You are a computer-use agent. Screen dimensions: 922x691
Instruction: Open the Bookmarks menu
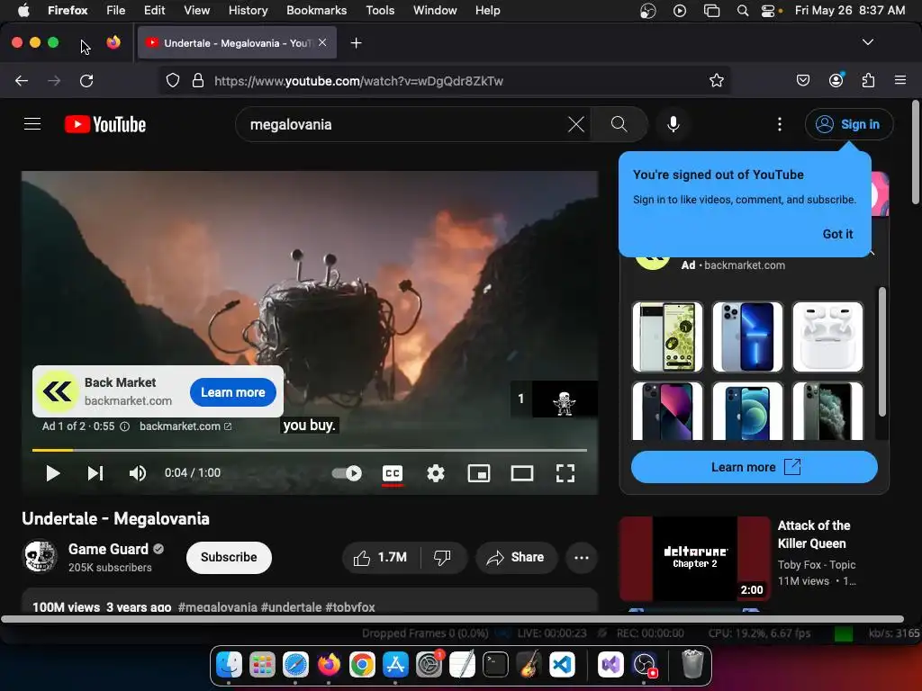click(x=316, y=10)
